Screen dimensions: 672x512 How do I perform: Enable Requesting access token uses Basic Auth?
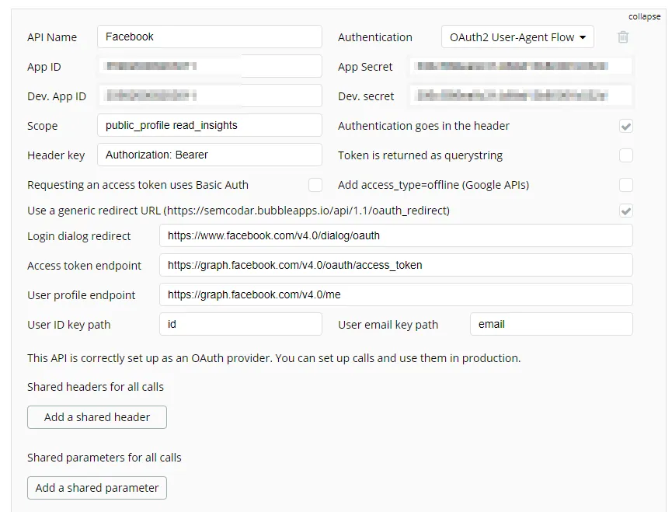pyautogui.click(x=315, y=185)
